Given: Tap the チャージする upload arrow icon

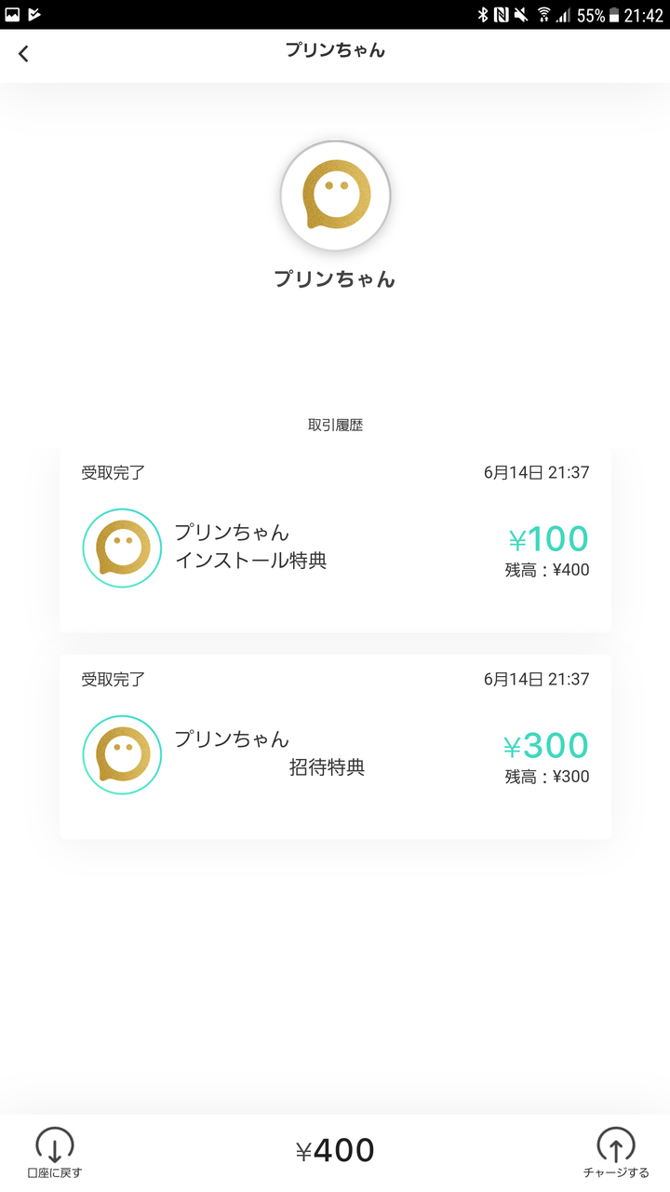Looking at the screenshot, I should (615, 1145).
